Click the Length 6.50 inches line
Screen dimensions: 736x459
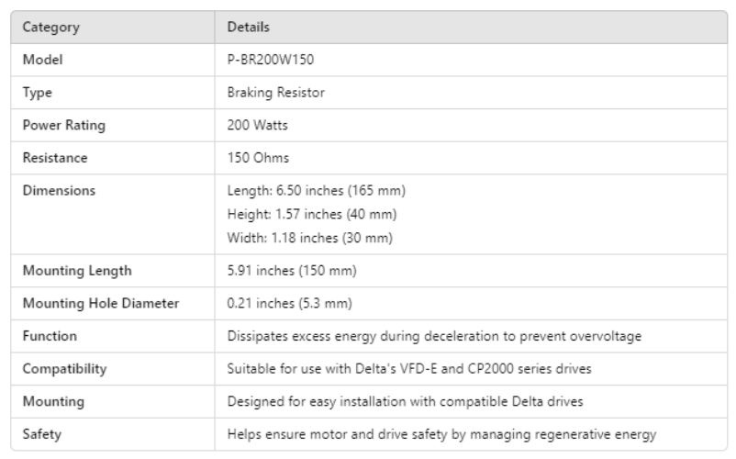click(316, 191)
